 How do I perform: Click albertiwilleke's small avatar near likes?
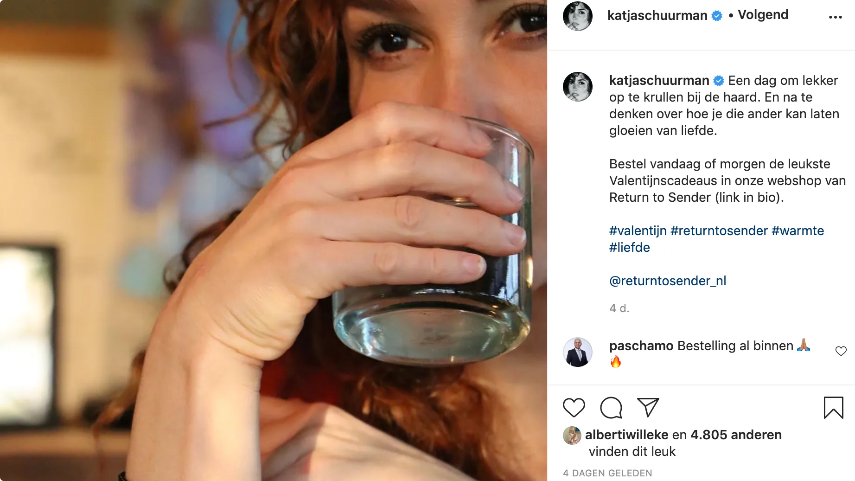(x=572, y=435)
